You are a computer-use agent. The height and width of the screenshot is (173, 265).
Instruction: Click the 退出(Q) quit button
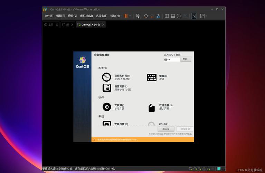point(166,129)
